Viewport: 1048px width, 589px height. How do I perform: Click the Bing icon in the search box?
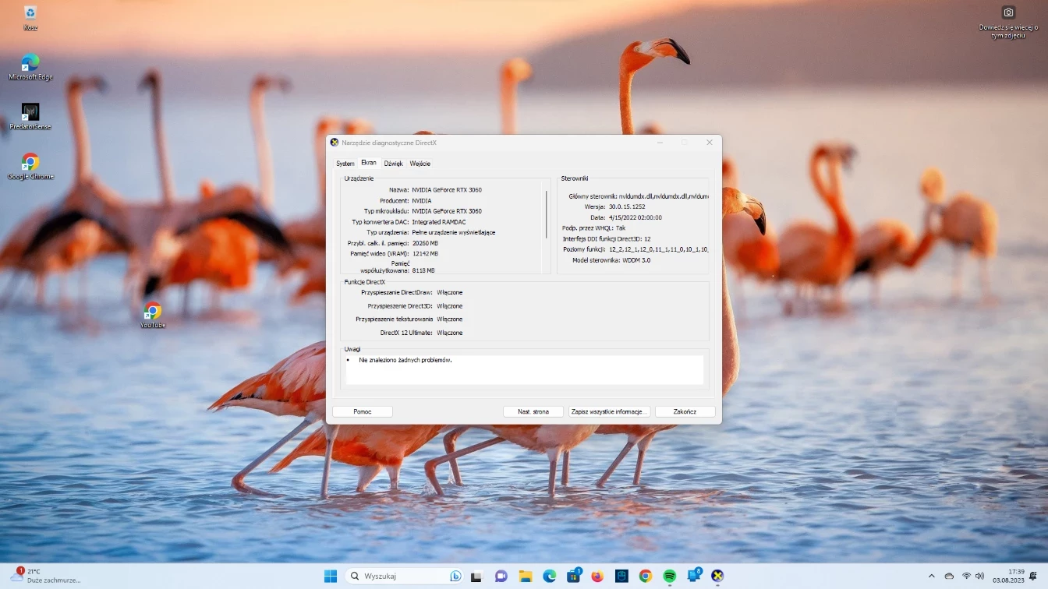(455, 576)
